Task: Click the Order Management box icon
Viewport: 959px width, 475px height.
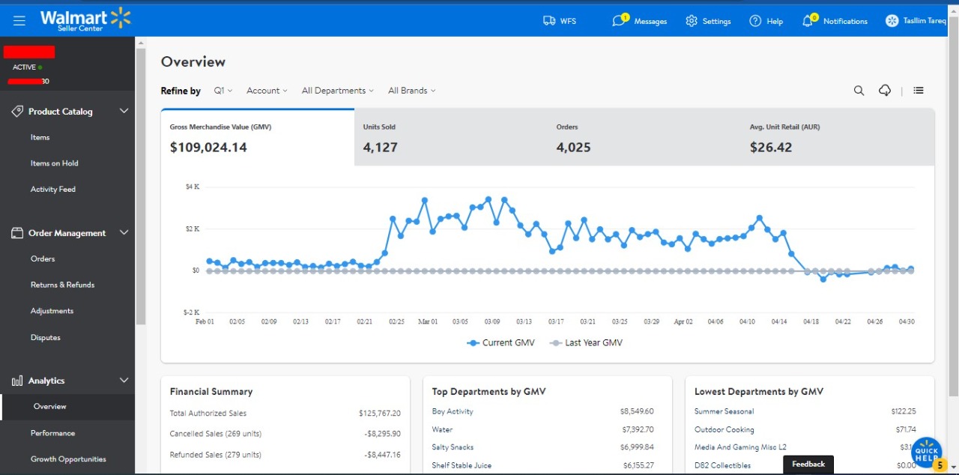Action: (x=18, y=233)
